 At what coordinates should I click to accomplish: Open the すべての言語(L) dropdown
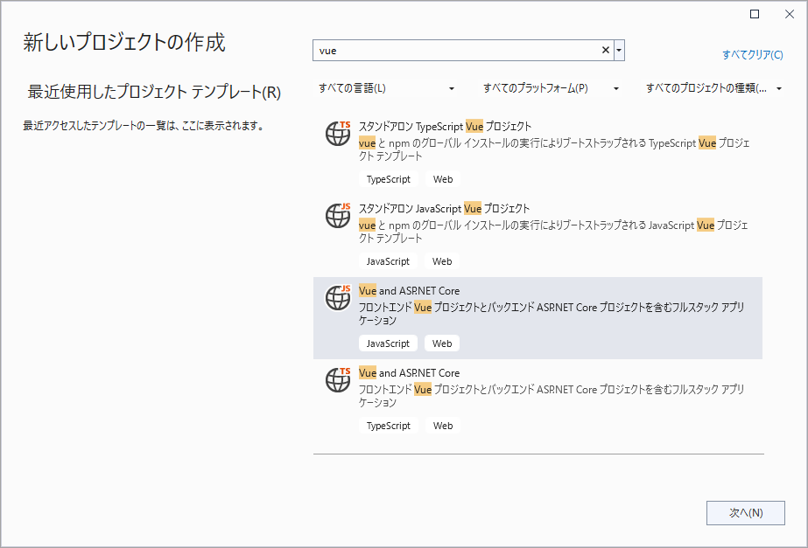pos(386,88)
